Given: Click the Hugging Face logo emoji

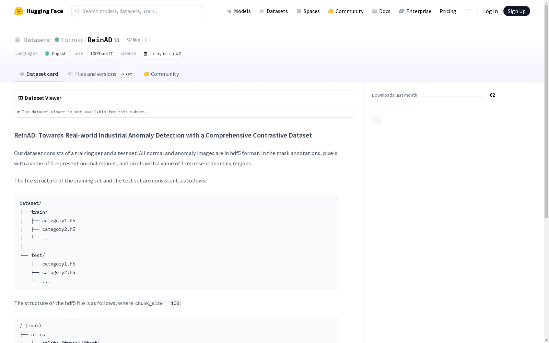Looking at the screenshot, I should pos(19,11).
